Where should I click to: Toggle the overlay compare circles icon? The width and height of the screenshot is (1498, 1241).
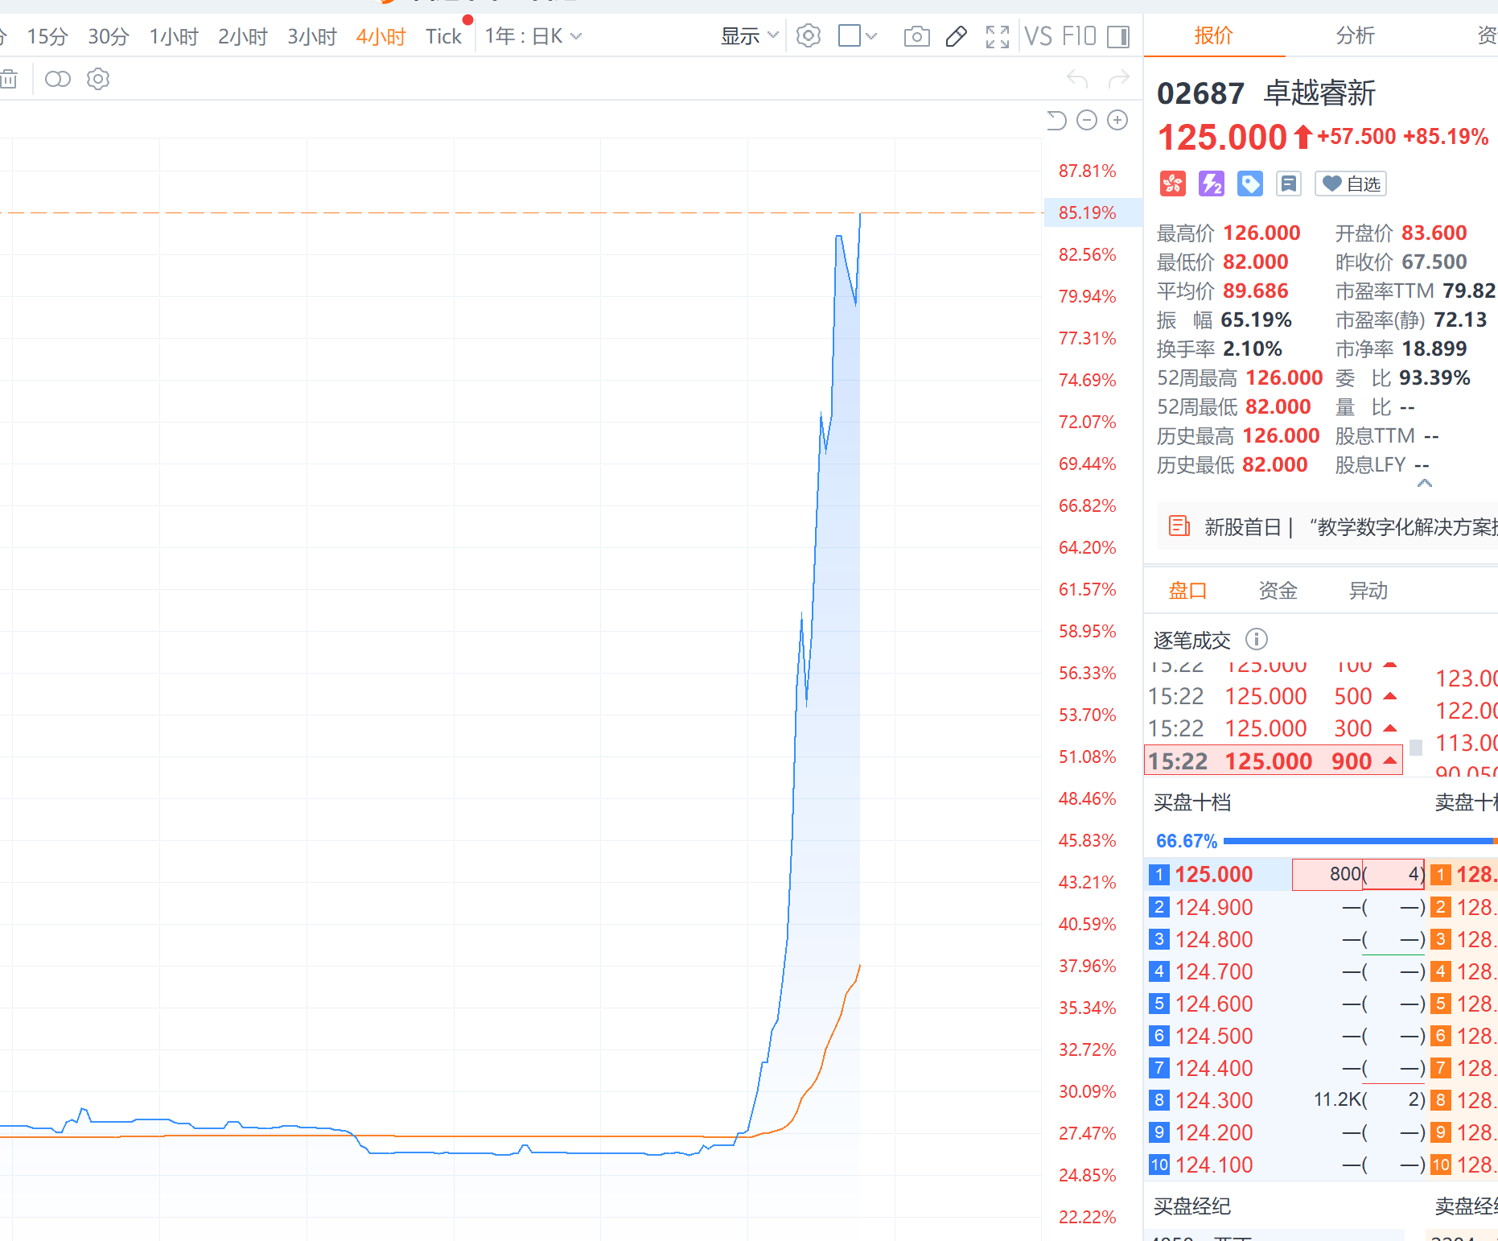58,79
